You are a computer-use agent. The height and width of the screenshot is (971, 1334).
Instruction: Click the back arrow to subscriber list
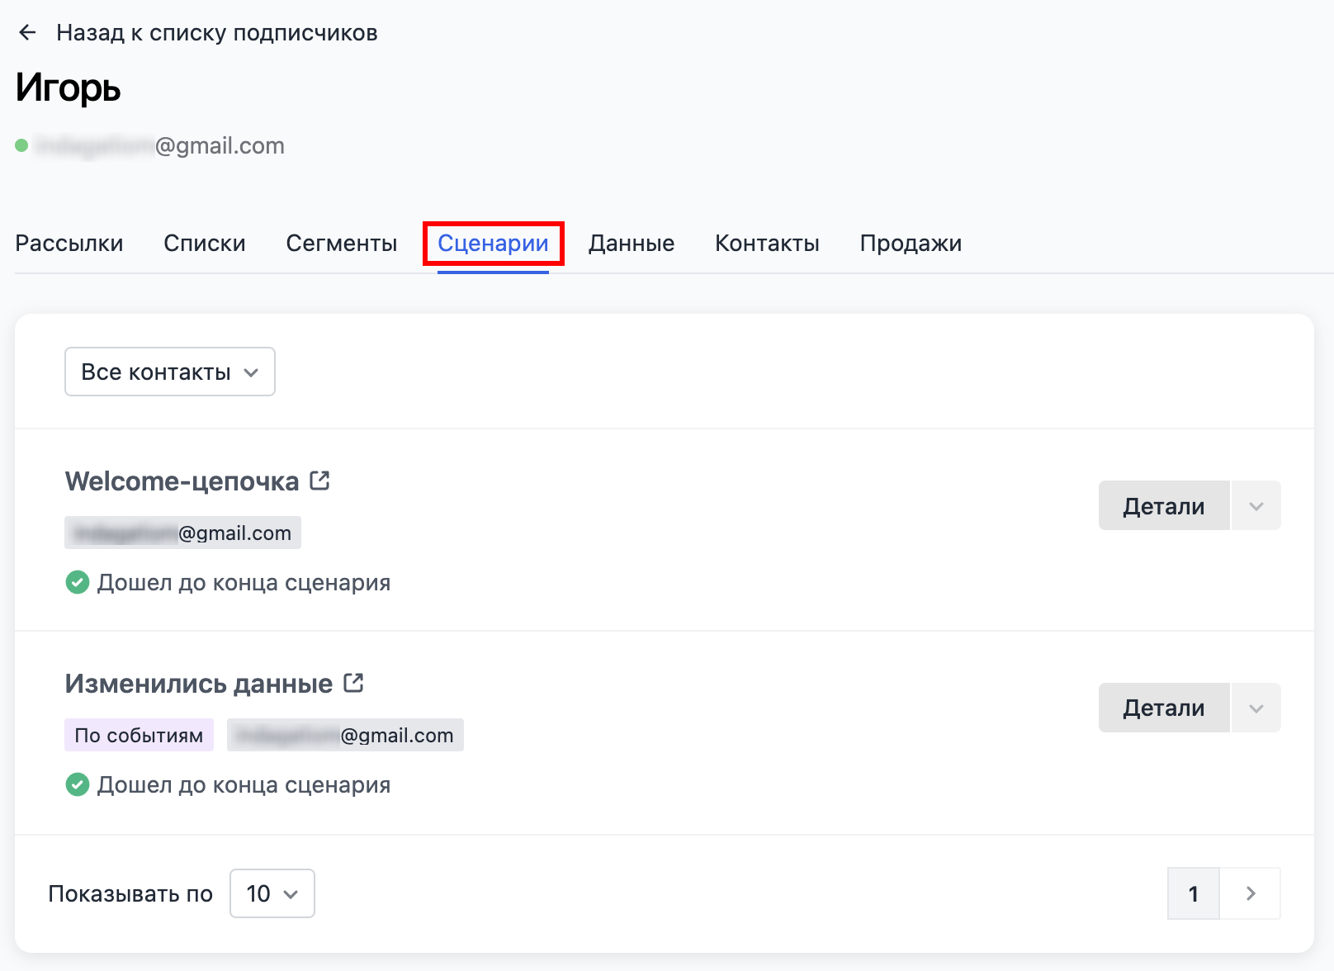30,31
